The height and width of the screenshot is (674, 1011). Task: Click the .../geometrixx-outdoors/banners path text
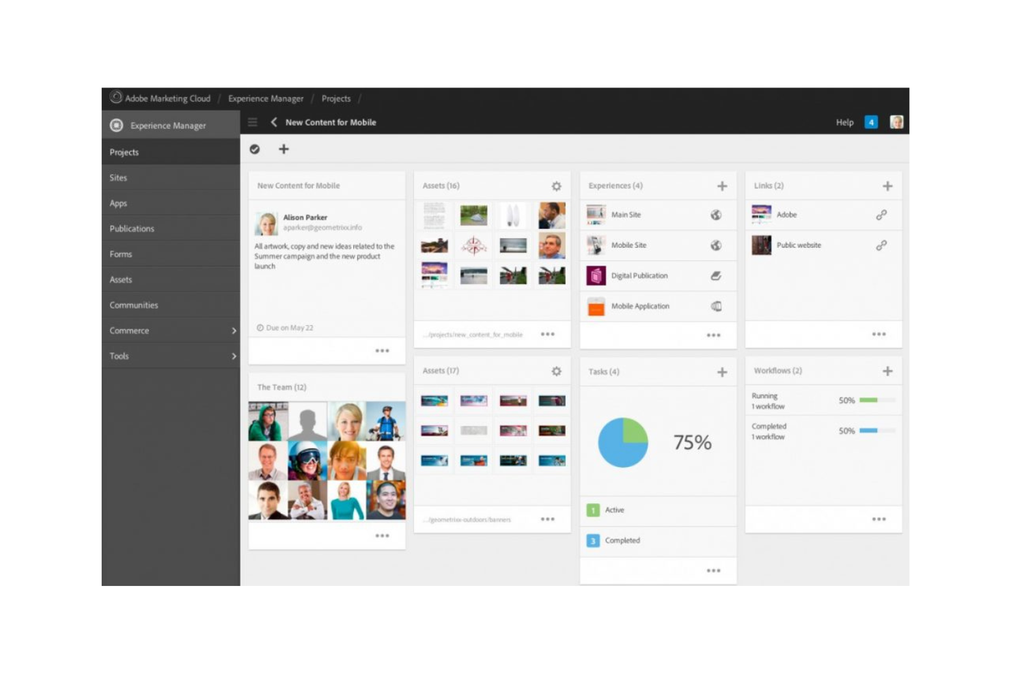[x=467, y=520]
